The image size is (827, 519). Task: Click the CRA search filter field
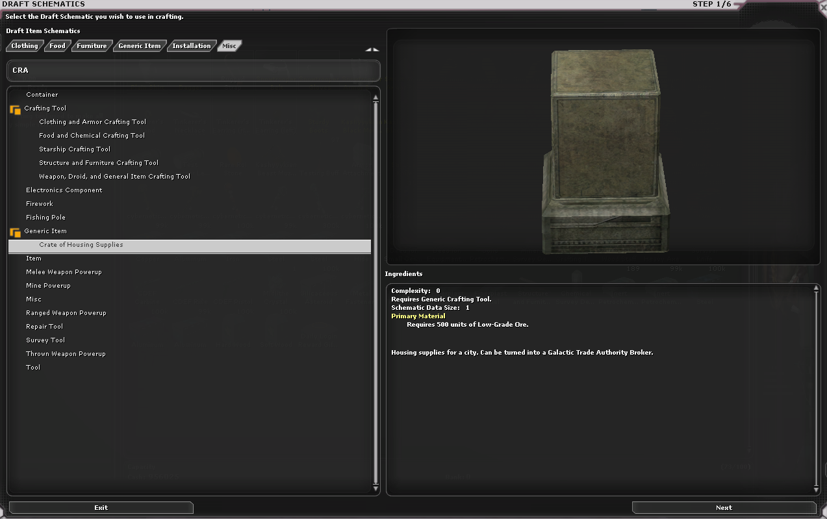coord(193,70)
